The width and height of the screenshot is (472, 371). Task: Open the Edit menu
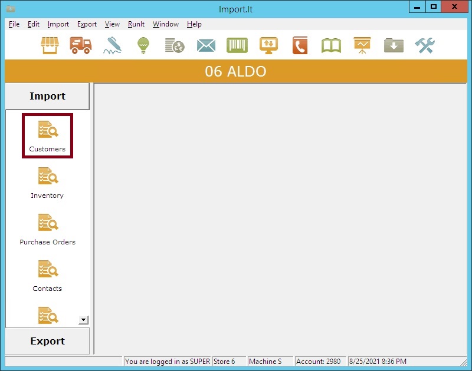point(34,24)
